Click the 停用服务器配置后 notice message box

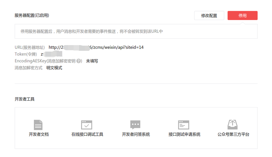click(136, 32)
